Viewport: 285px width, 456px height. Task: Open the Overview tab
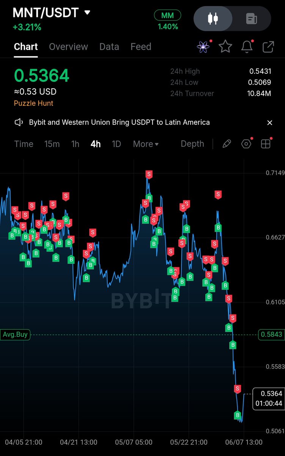coord(68,47)
